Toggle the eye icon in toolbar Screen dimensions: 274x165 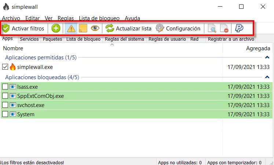click(95, 28)
